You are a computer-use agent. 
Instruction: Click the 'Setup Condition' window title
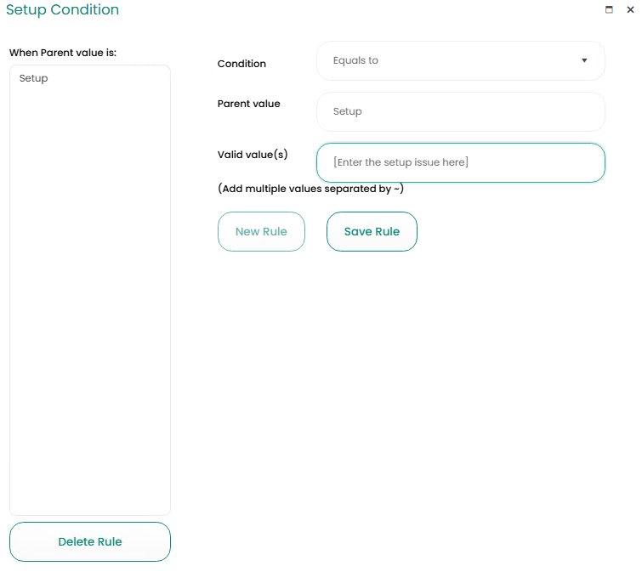[x=63, y=10]
